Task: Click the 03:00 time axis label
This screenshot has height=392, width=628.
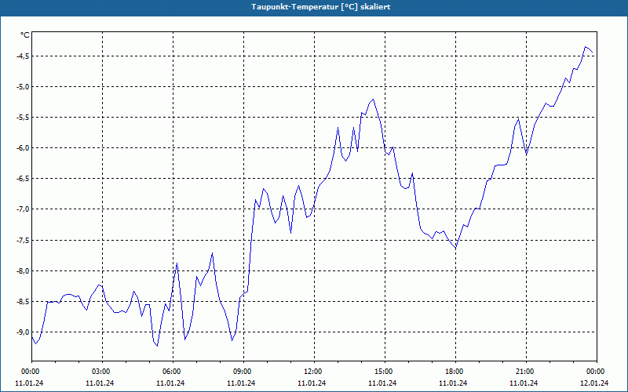Action: click(x=103, y=372)
